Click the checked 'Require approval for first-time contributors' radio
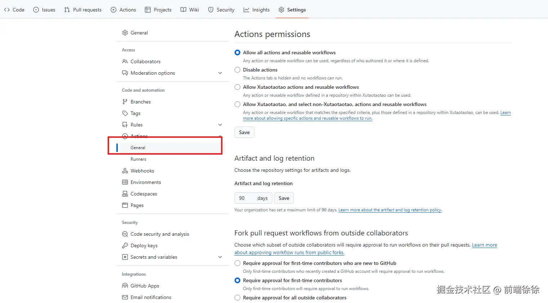 [237, 280]
